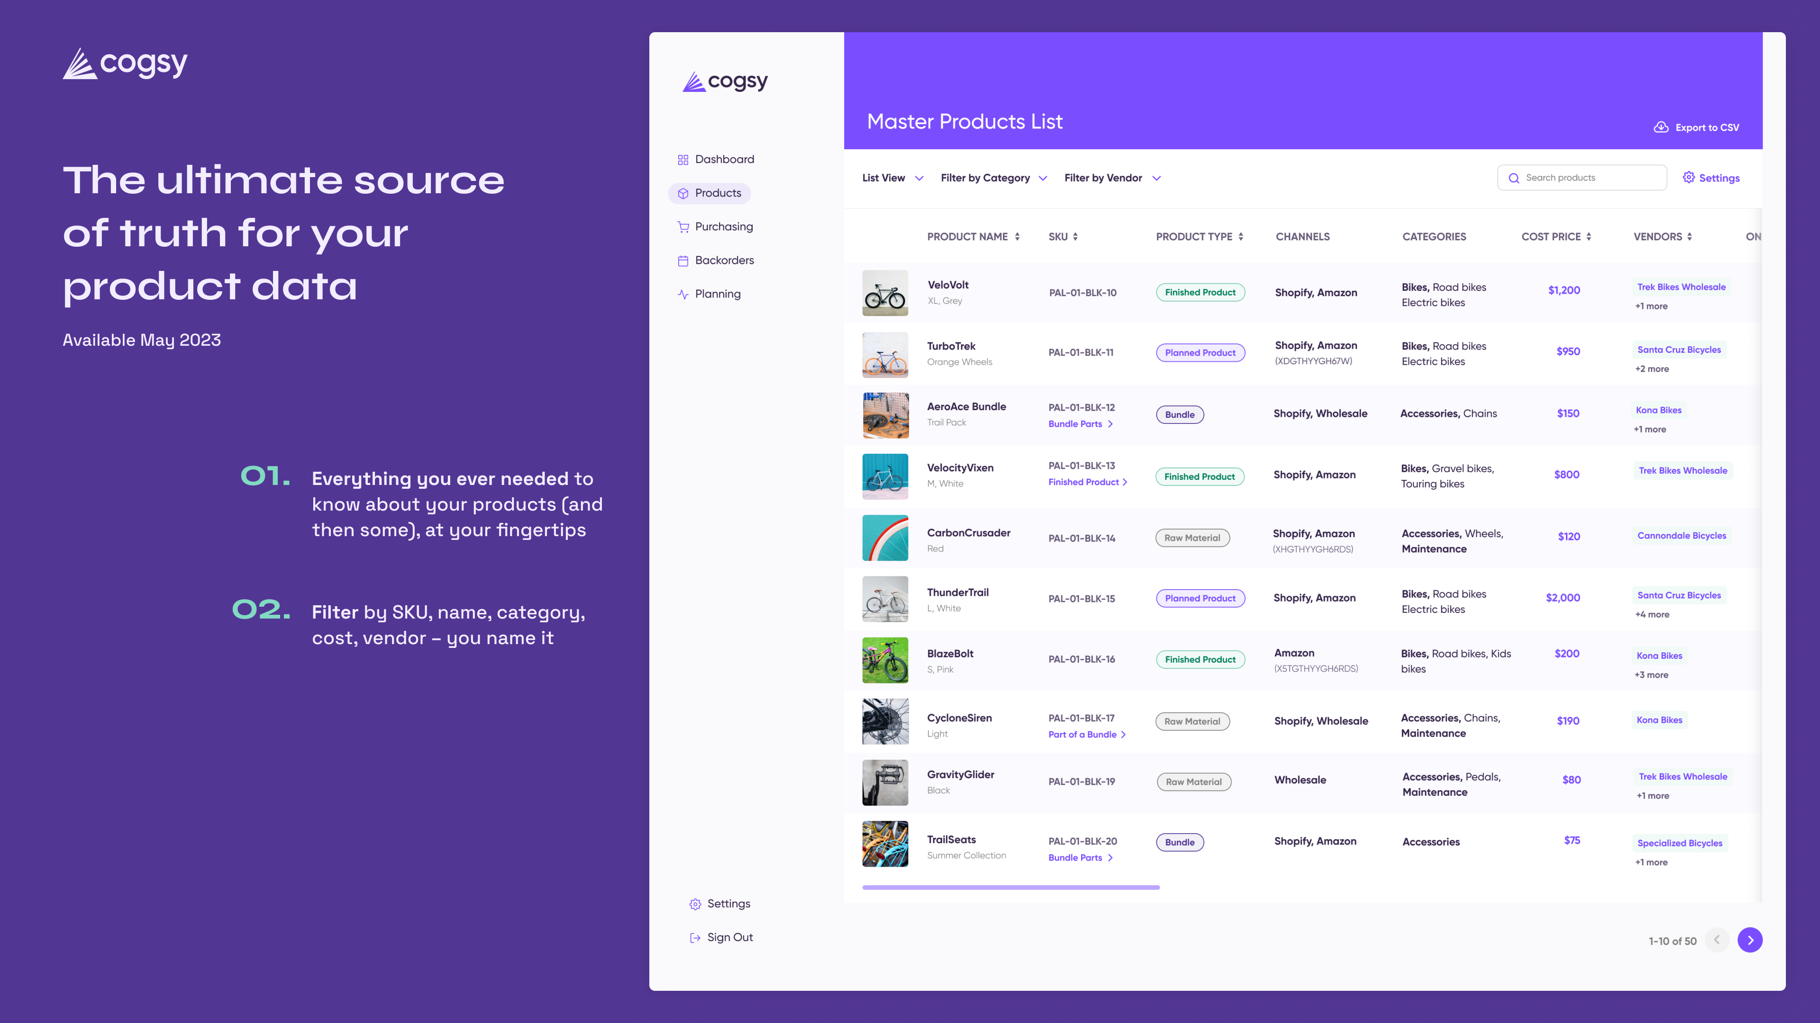Sort by the Product Name column arrows
1820x1023 pixels.
[1018, 236]
